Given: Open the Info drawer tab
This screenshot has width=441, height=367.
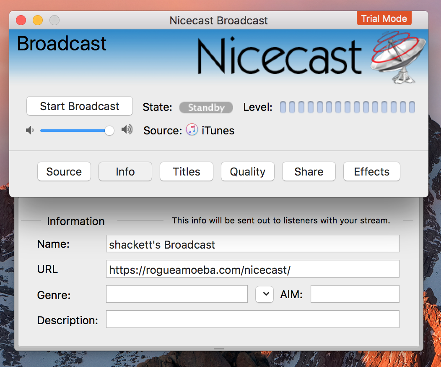Looking at the screenshot, I should coord(125,171).
